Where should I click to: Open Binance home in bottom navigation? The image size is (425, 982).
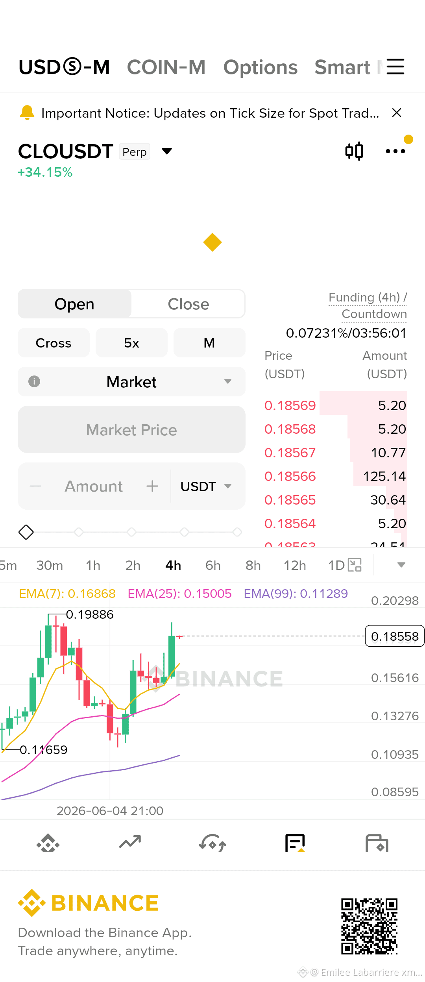click(48, 843)
